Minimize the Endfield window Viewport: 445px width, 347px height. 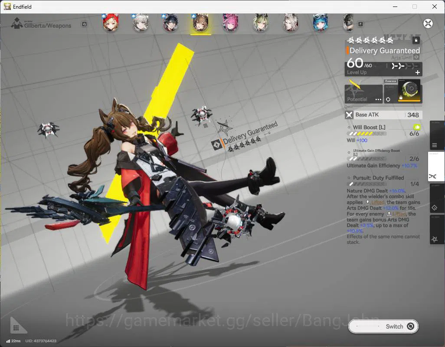click(395, 7)
